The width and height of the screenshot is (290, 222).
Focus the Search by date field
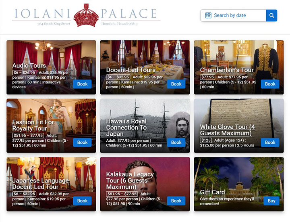pyautogui.click(x=233, y=15)
